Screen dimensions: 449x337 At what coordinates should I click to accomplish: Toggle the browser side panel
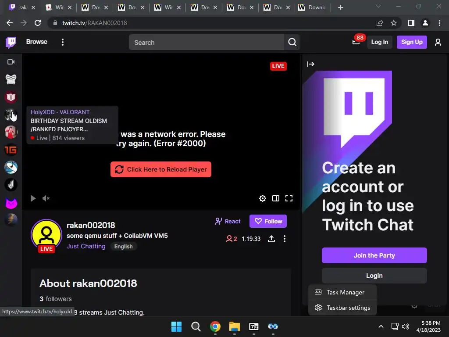coord(411,23)
